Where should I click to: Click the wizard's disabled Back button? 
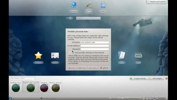pyautogui.click(x=72, y=67)
